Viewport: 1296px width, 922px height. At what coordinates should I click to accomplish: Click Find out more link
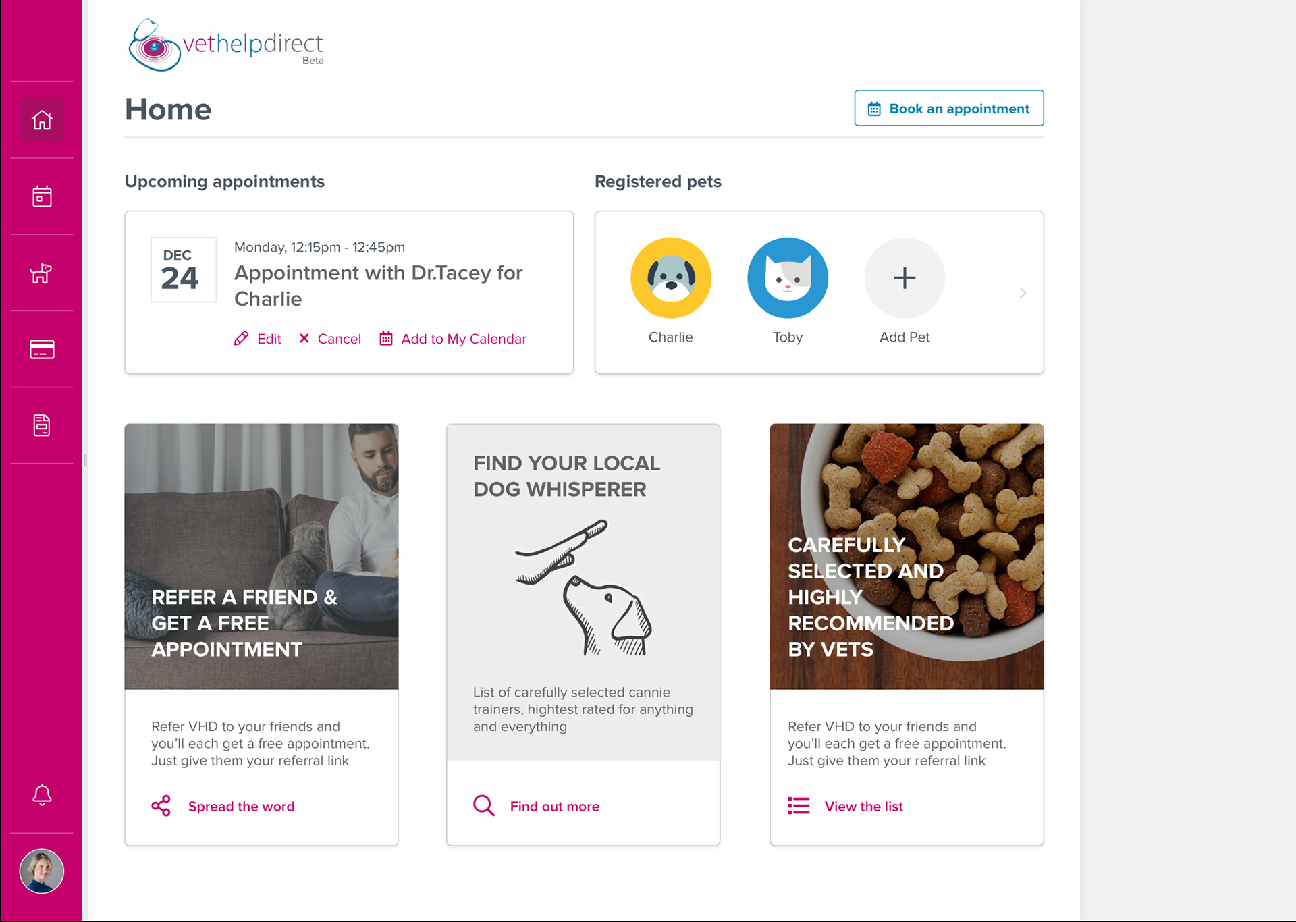pyautogui.click(x=554, y=807)
